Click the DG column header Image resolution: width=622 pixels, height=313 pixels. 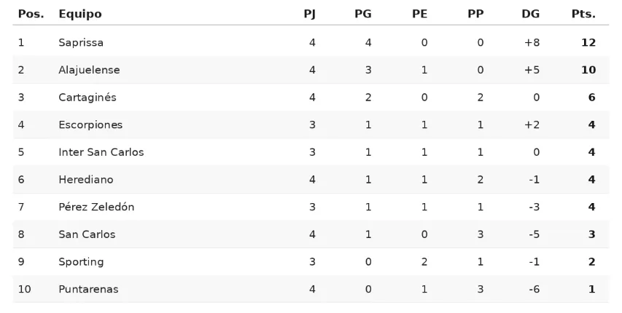point(530,14)
